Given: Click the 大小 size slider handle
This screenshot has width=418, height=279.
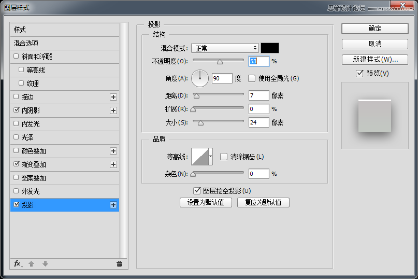Looking at the screenshot, I should pos(201,123).
